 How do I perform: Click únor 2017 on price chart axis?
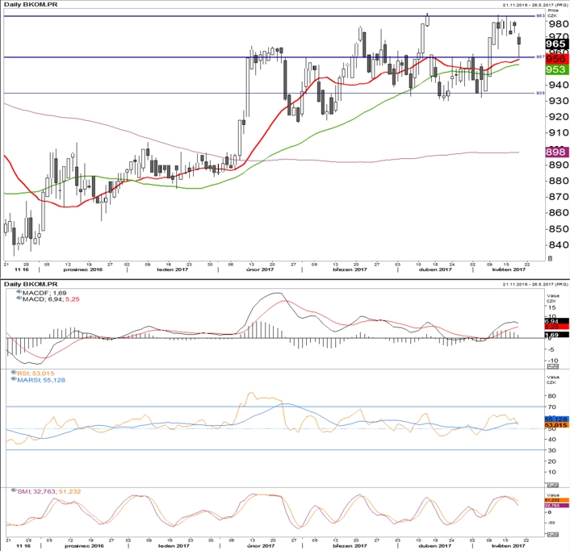click(259, 269)
